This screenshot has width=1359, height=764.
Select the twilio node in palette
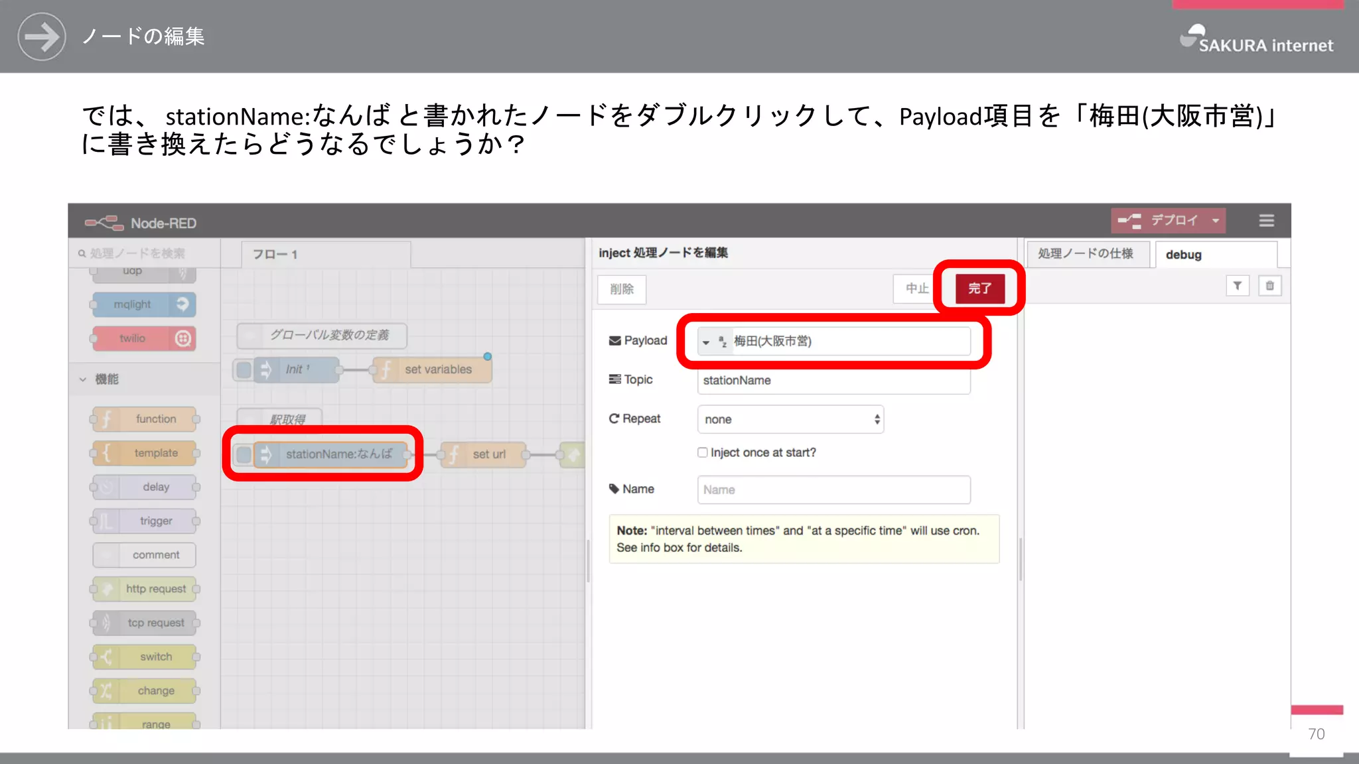[145, 338]
